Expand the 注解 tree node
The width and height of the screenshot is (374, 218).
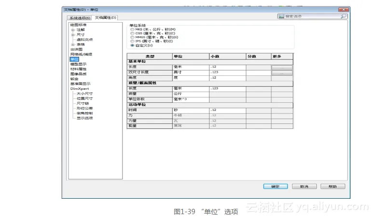click(x=73, y=30)
